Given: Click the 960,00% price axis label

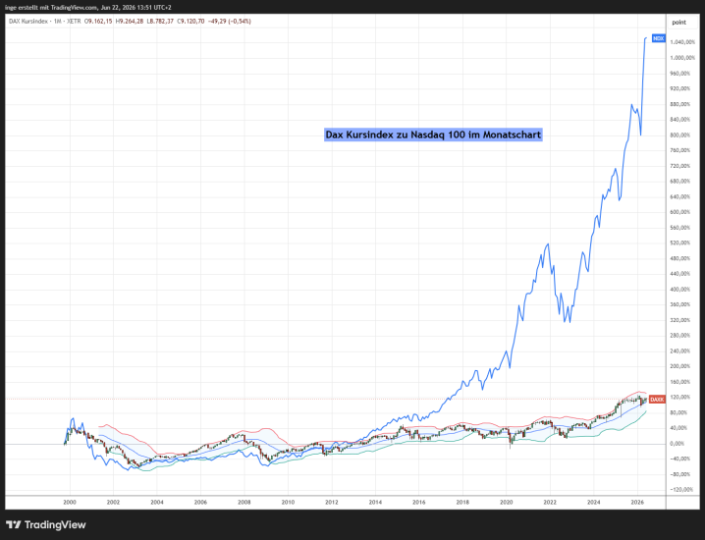Looking at the screenshot, I should pos(680,74).
